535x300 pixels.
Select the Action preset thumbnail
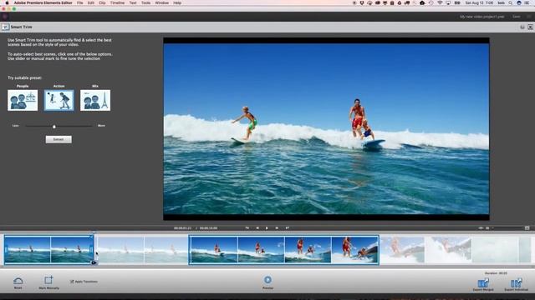[x=59, y=100]
